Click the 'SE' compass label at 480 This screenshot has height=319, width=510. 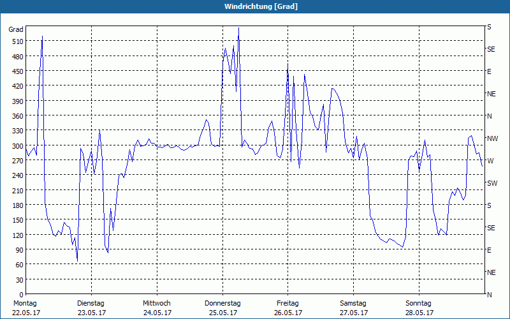pyautogui.click(x=491, y=50)
